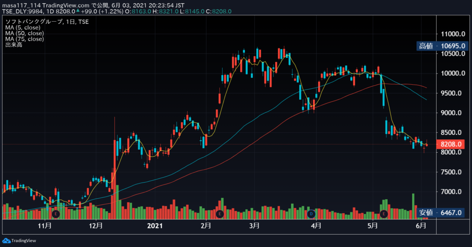
Task: Click the 8500.0 price axis label
Action: coord(451,132)
